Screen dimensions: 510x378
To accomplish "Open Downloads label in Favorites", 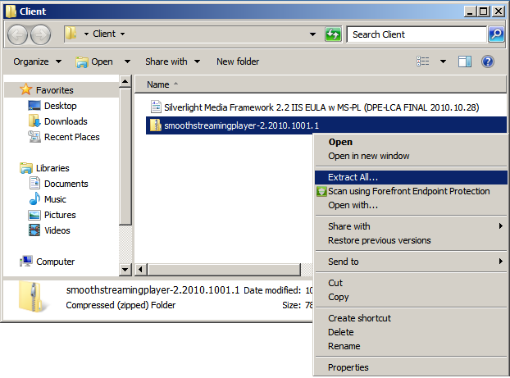I will coord(66,121).
